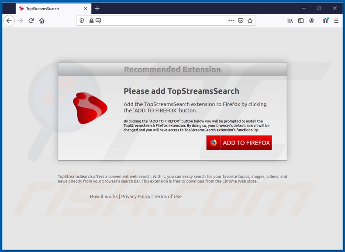
Task: Toggle the sidebar view
Action: pyautogui.click(x=301, y=21)
